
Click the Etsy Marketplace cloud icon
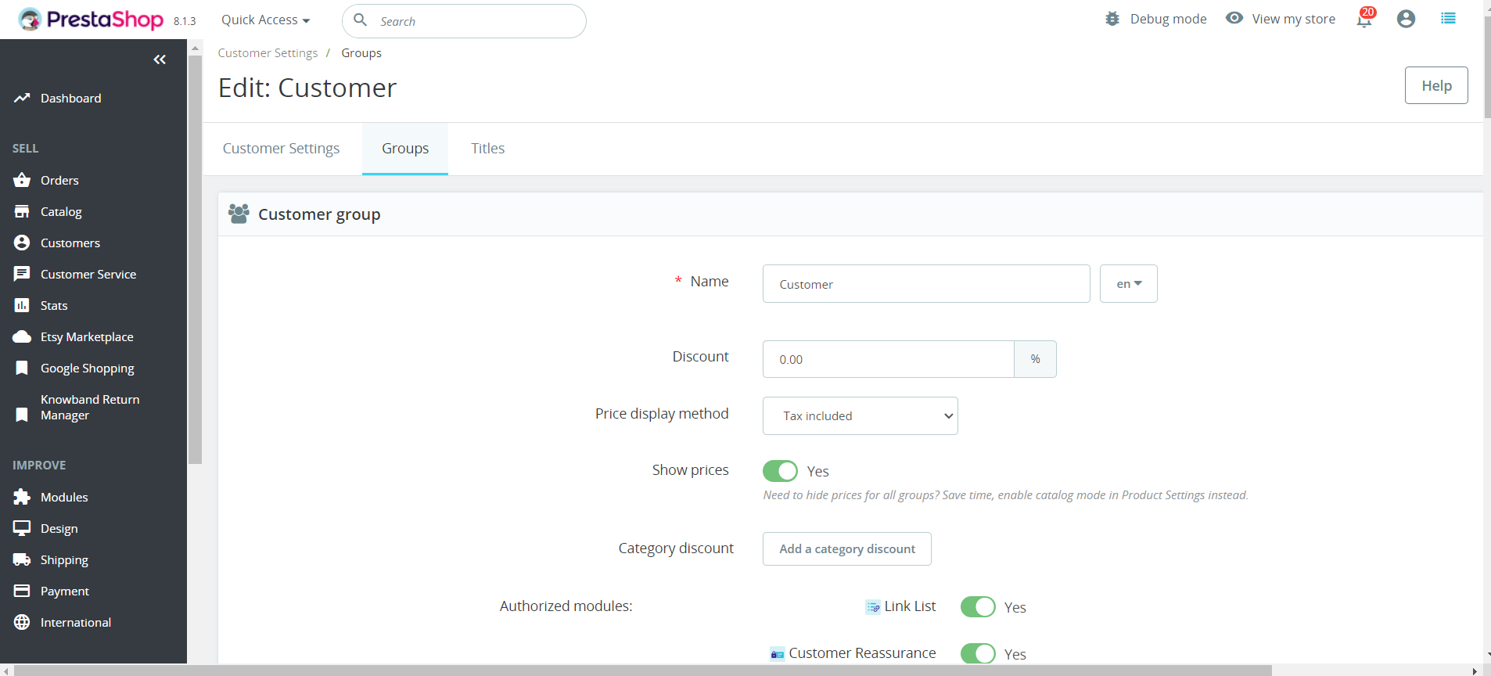coord(22,336)
